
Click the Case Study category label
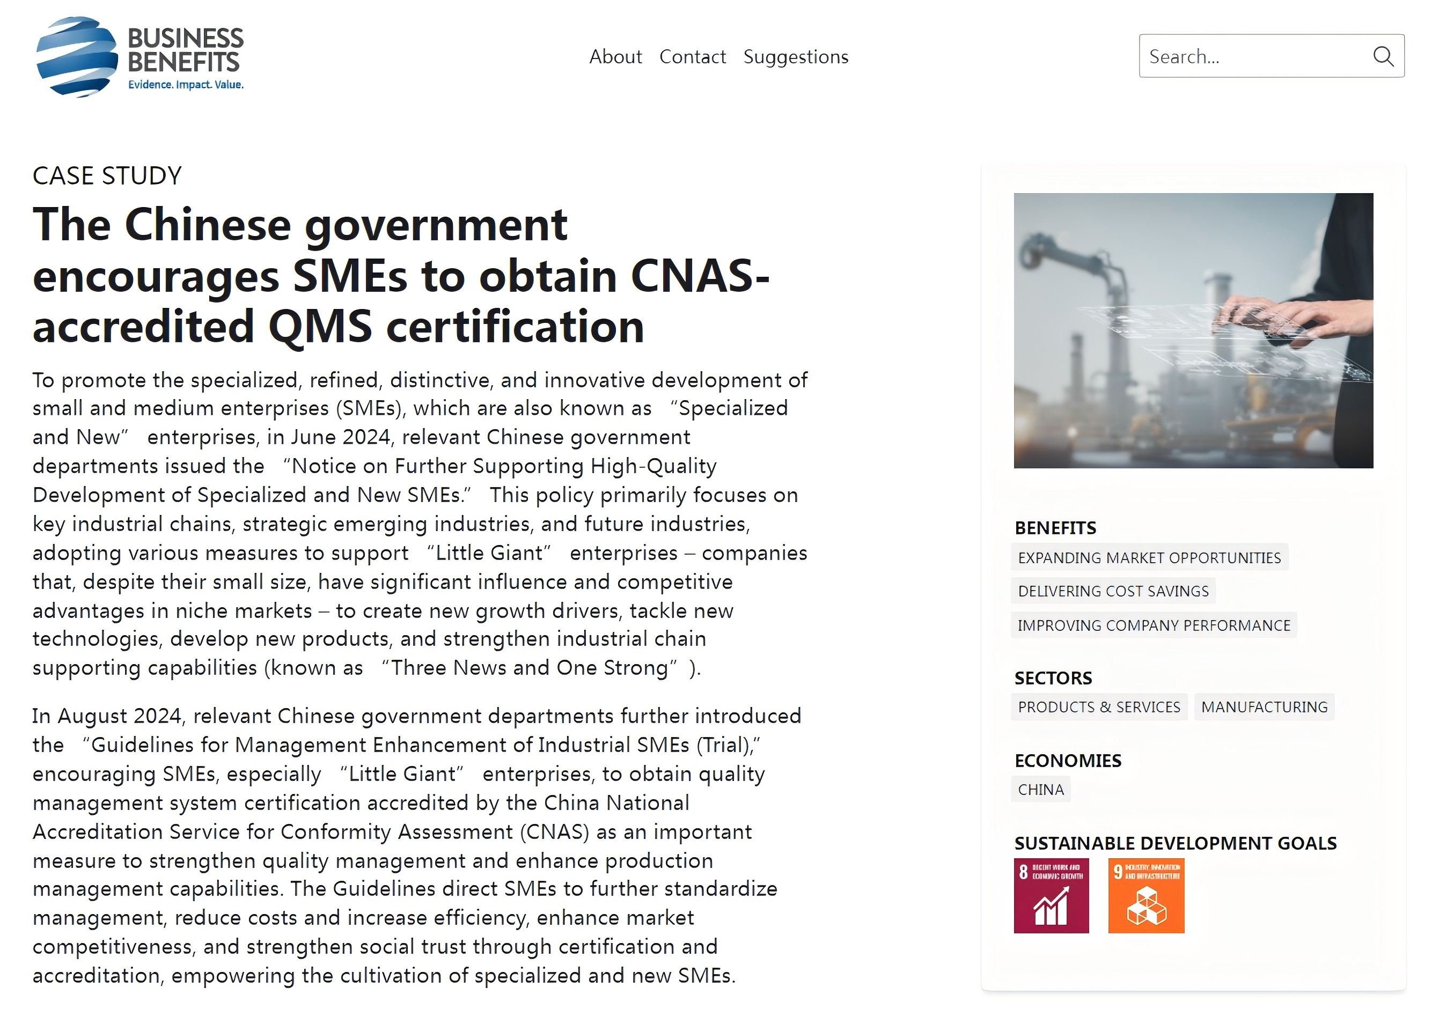coord(107,176)
